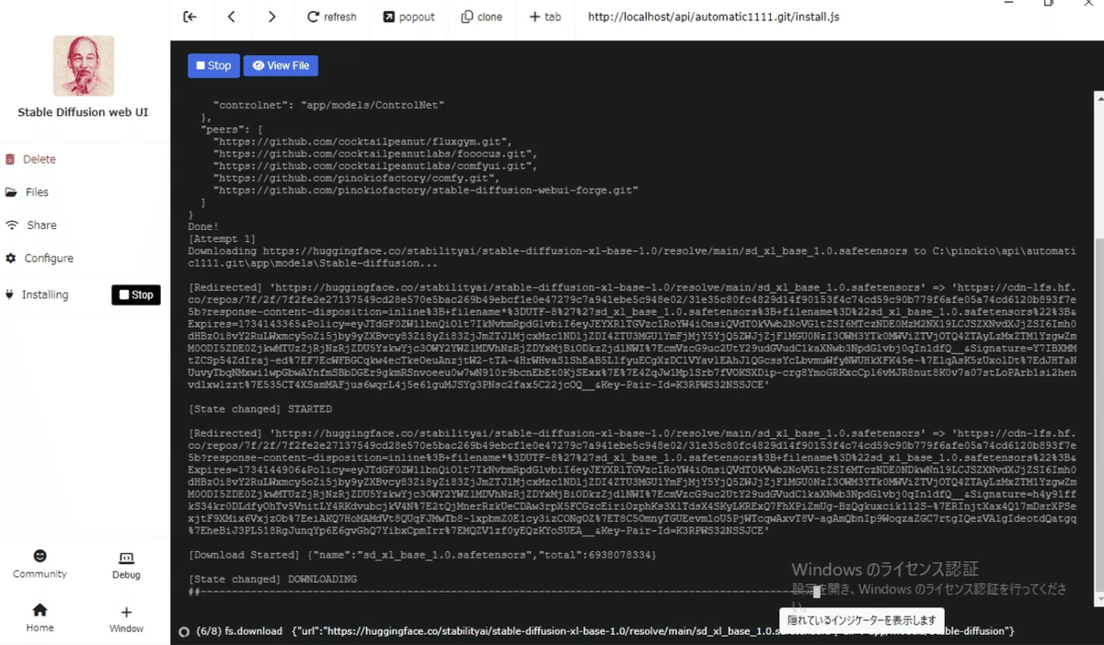Image resolution: width=1104 pixels, height=645 pixels.
Task: Navigate back with the left arrow
Action: coord(231,17)
